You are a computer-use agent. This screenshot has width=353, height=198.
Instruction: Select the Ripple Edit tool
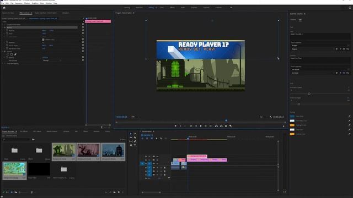(131, 137)
